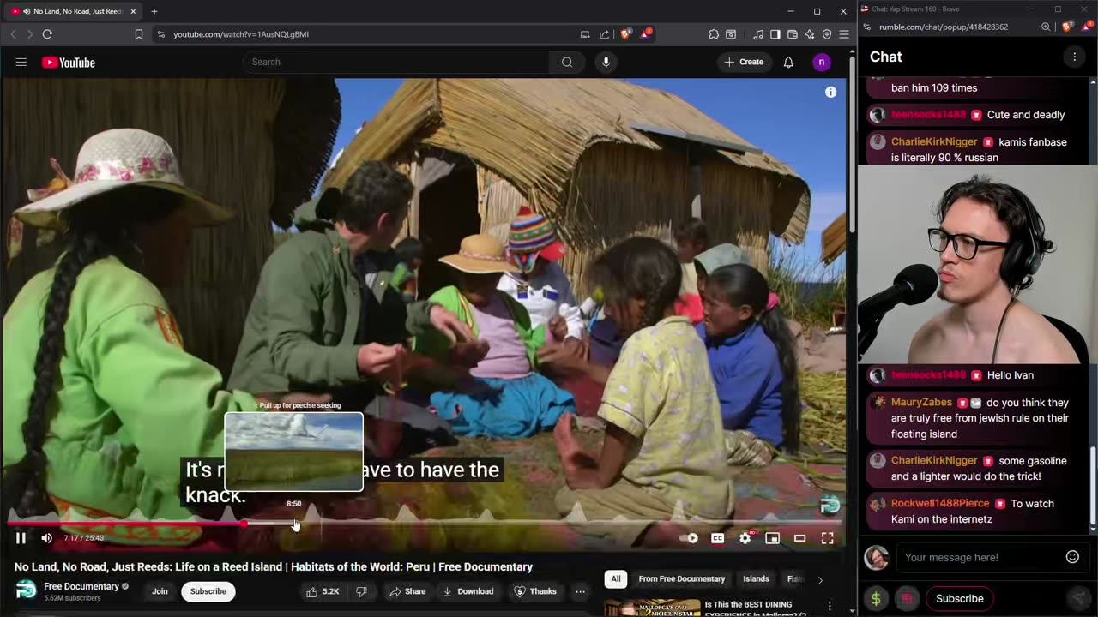Mute the video volume
Viewport: 1098px width, 617px height.
tap(46, 538)
